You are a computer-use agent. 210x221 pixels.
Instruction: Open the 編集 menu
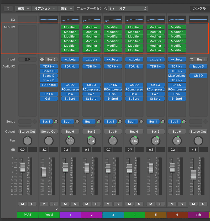click(23, 8)
